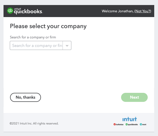Click the QuickBooks logo in footer
158x136 pixels.
coord(132,124)
